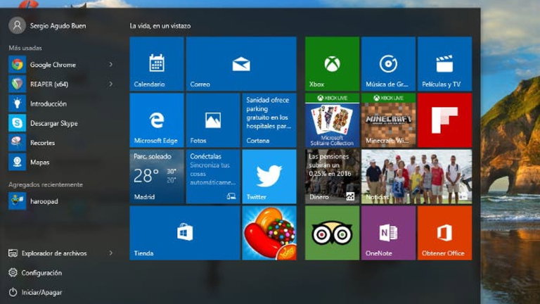Image resolution: width=540 pixels, height=304 pixels.
Task: Open the Noticias news photo tile
Action: (416, 177)
